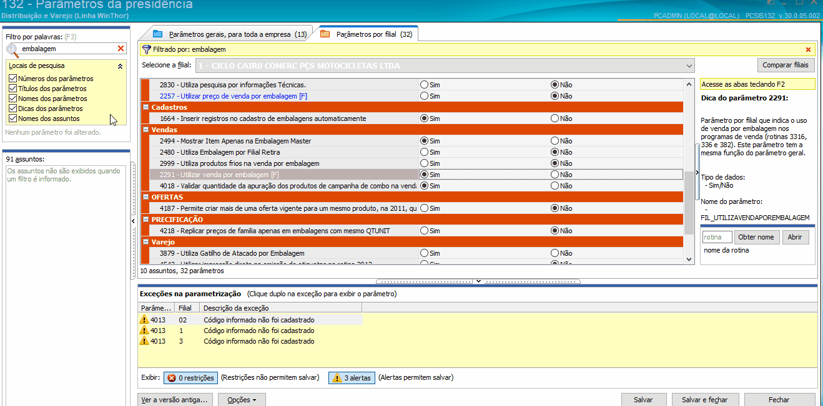The height and width of the screenshot is (406, 823).
Task: Click the 'Comparar filiais' button
Action: [786, 65]
